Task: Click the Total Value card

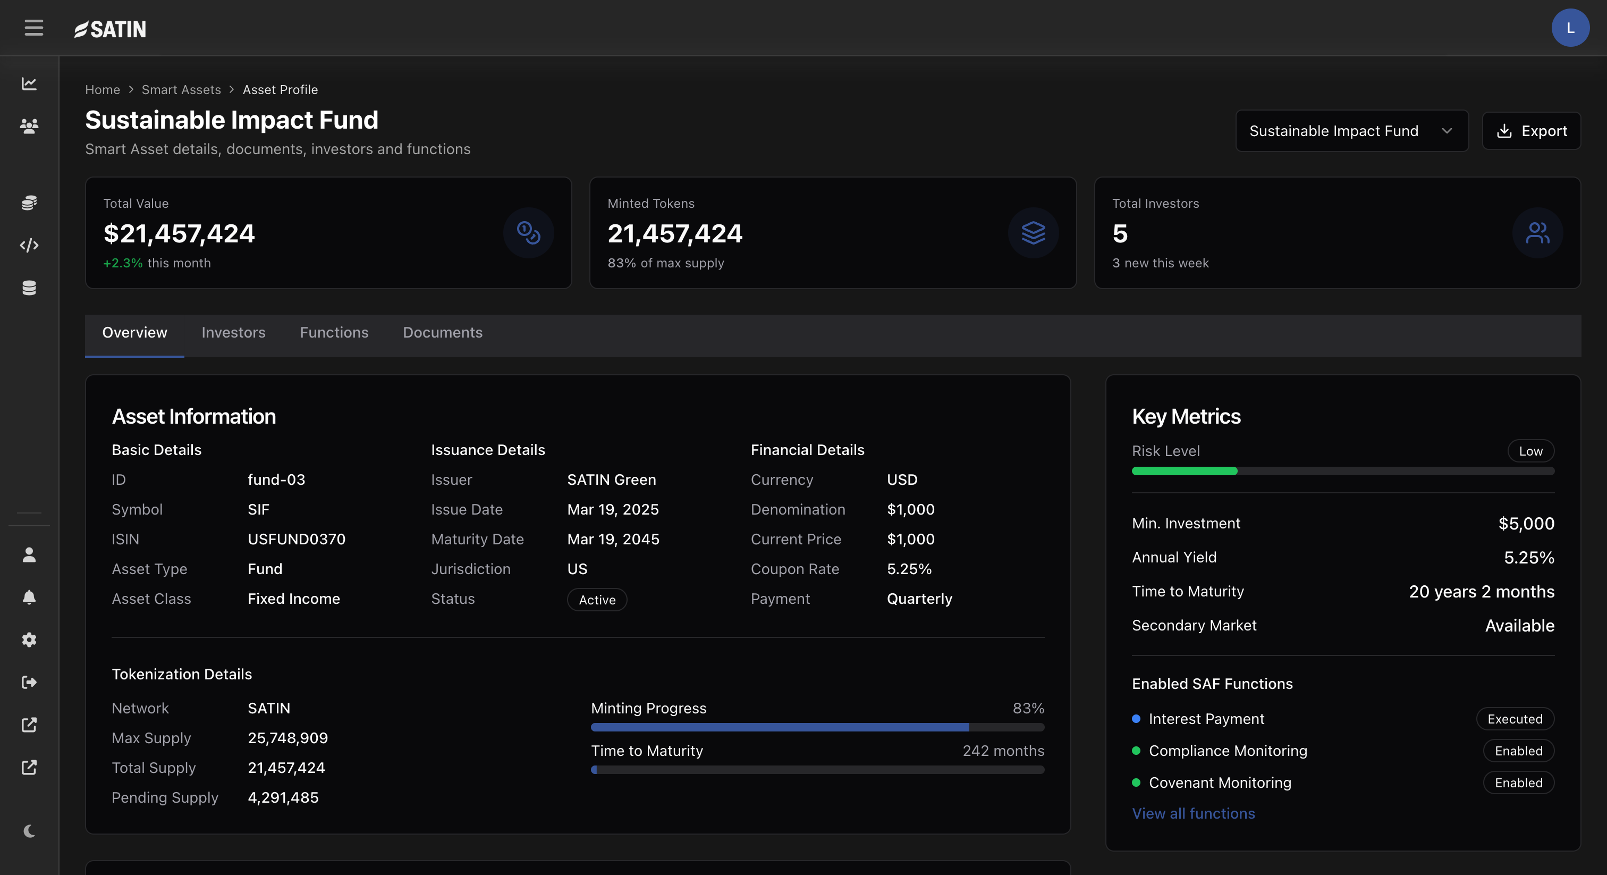Action: 328,233
